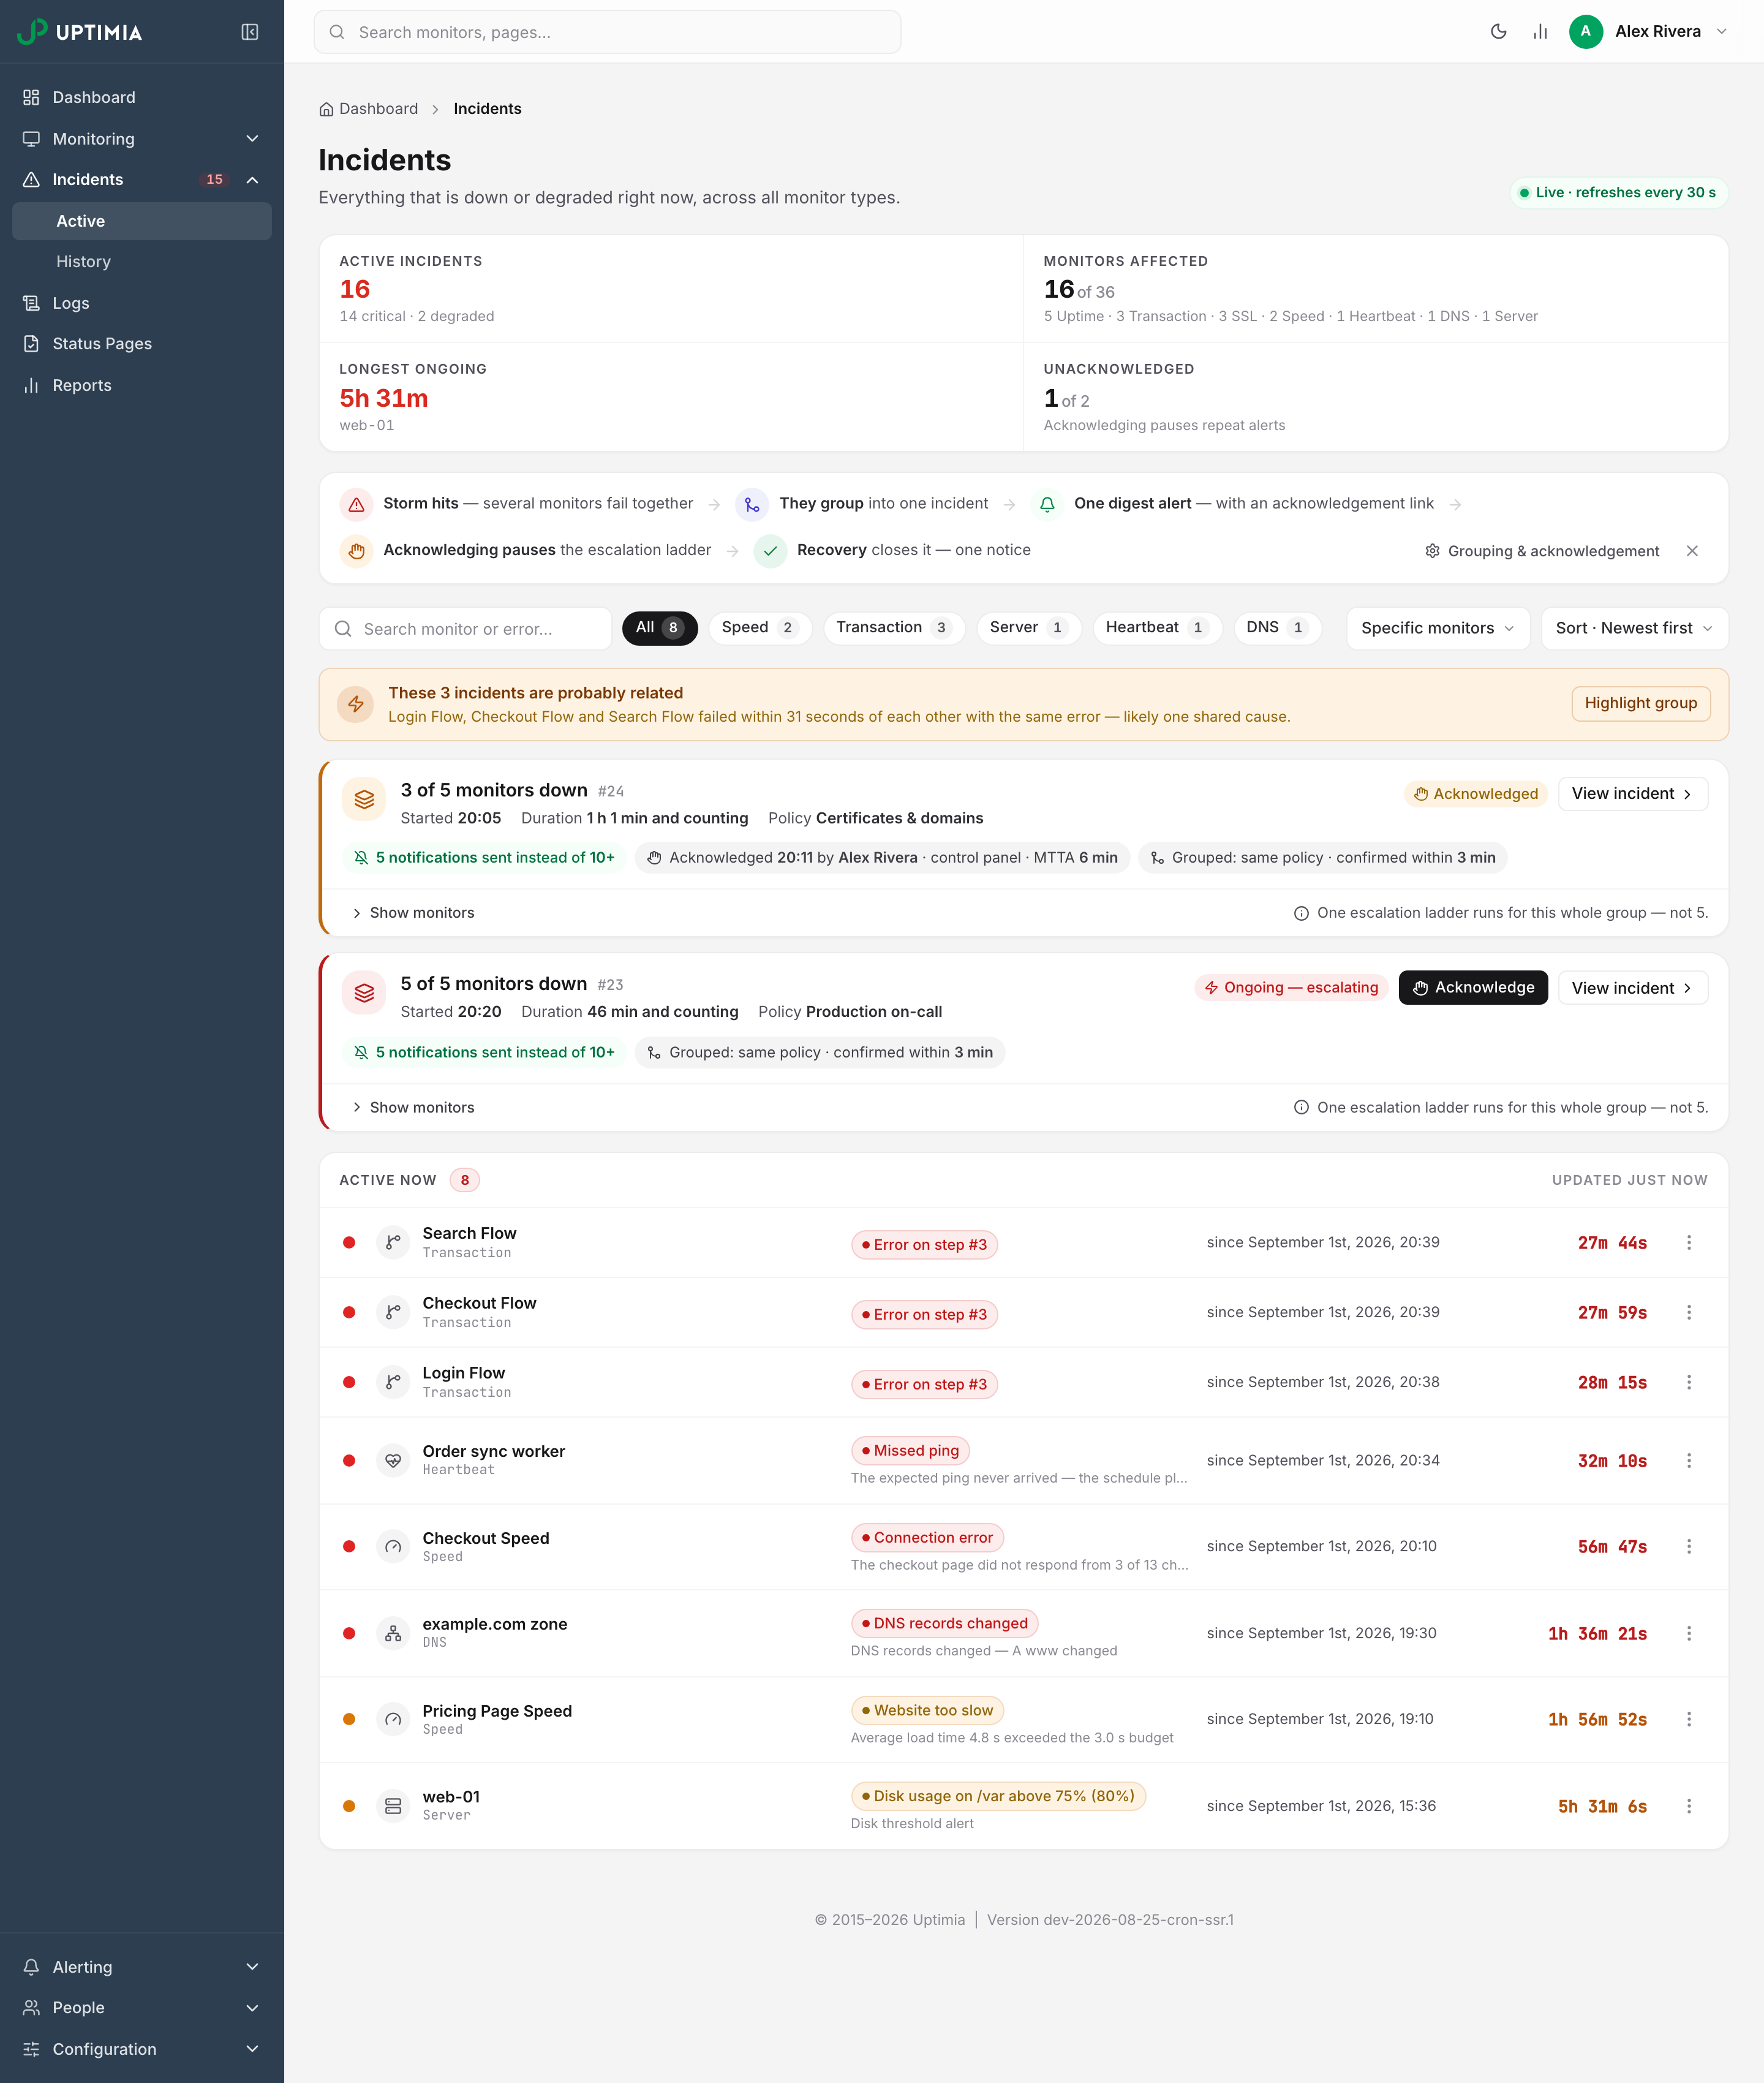The width and height of the screenshot is (1764, 2083).
Task: Filter incidents by Server
Action: (x=1029, y=628)
